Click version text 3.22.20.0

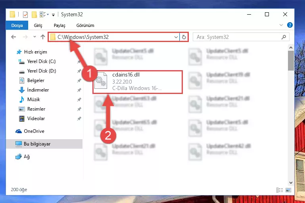coord(122,82)
